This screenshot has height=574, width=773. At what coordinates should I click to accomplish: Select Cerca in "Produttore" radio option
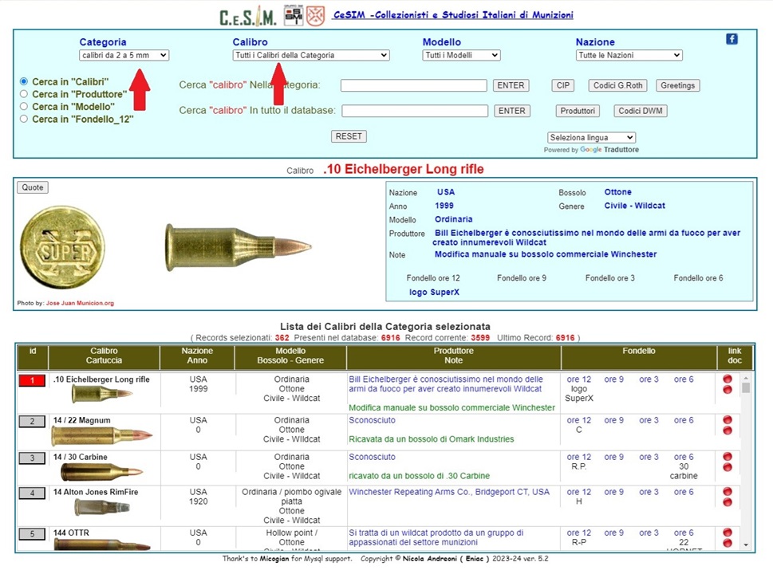[x=24, y=93]
